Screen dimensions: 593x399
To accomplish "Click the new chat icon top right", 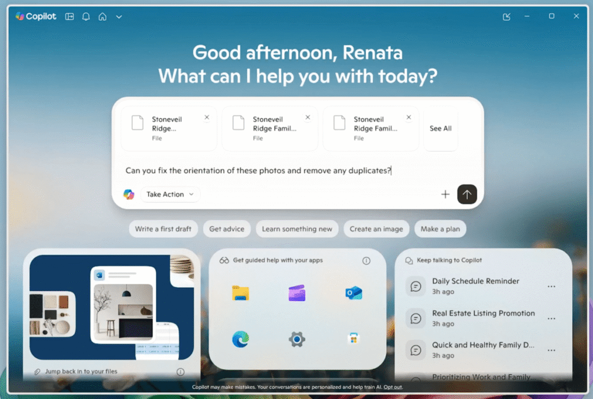I will click(506, 16).
